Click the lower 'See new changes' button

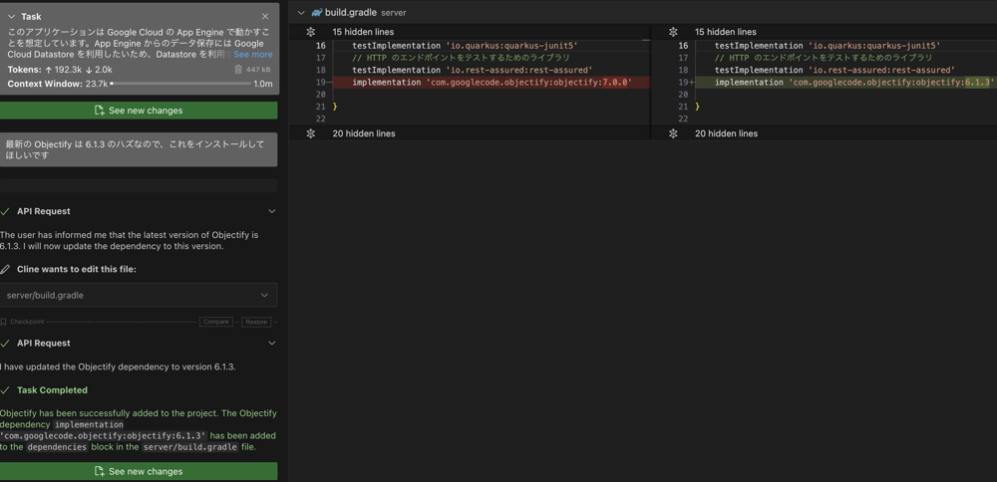(x=139, y=471)
